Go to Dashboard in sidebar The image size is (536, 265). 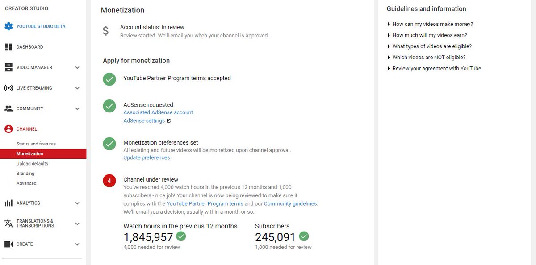point(30,47)
